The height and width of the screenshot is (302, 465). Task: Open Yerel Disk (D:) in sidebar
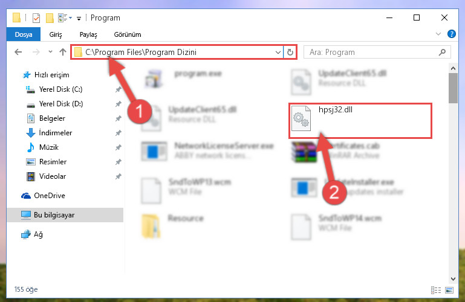[x=61, y=104]
